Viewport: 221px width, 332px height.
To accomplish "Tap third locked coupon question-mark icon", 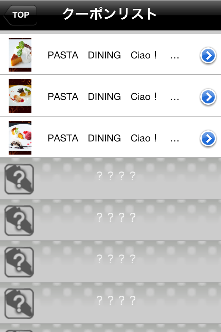I will point(19,262).
